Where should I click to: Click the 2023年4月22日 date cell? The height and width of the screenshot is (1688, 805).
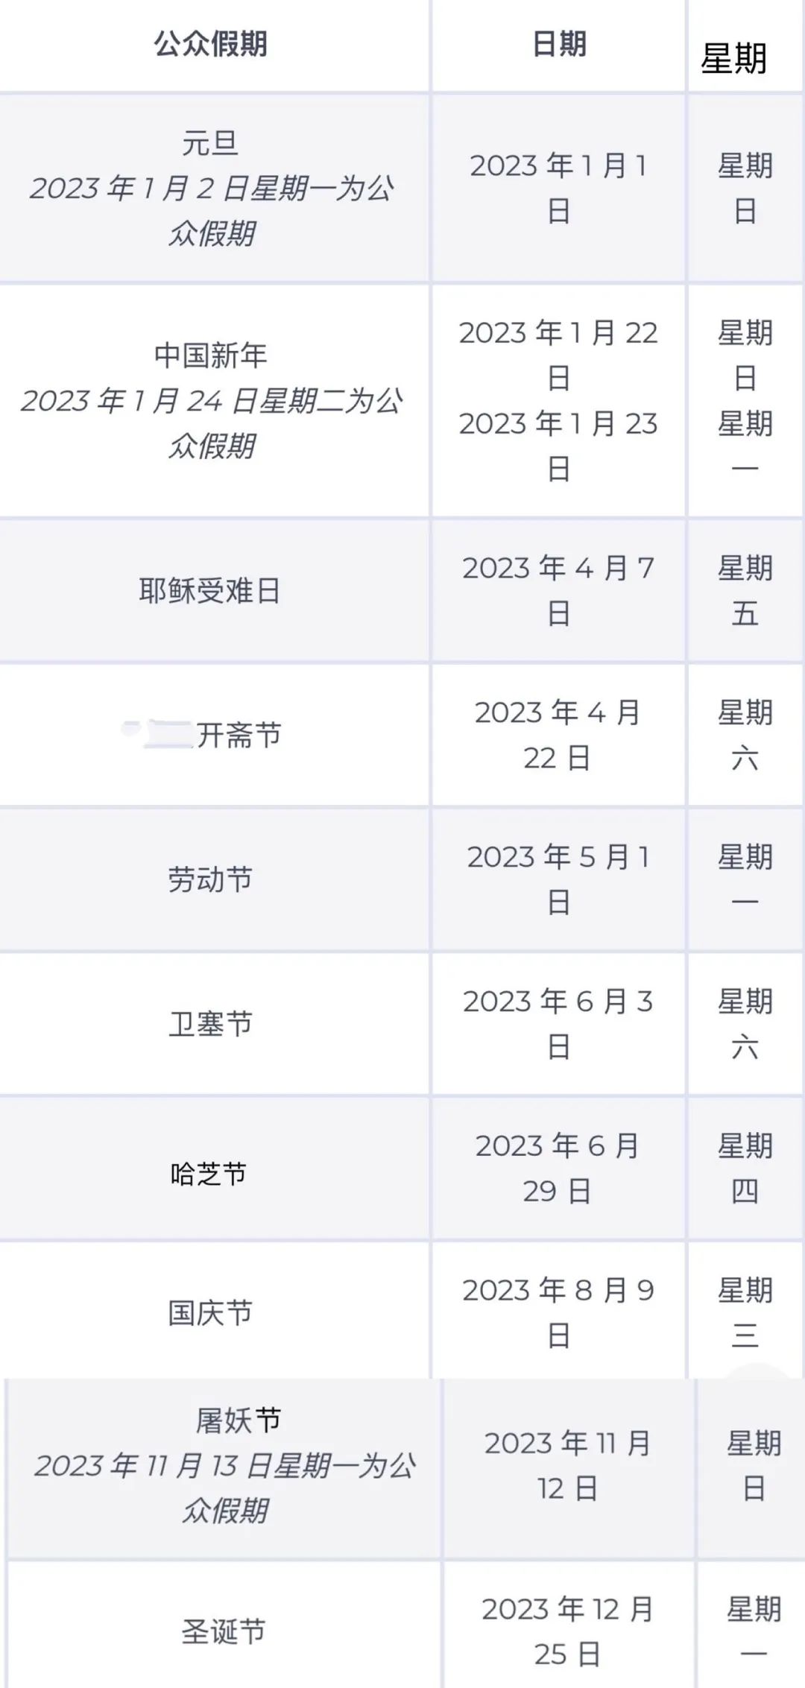pos(558,735)
